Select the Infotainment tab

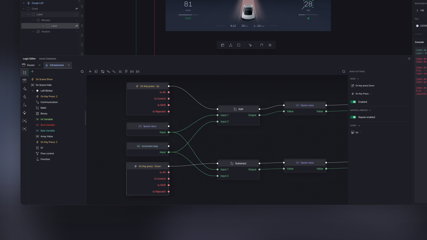pyautogui.click(x=57, y=65)
